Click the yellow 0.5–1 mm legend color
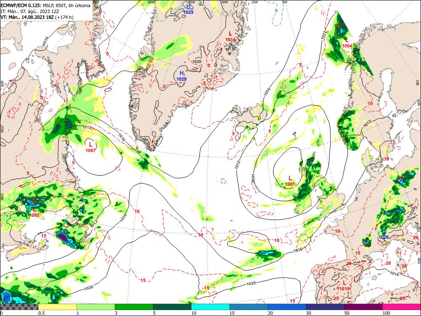Viewport: 421px width, 316px height. (x=57, y=307)
